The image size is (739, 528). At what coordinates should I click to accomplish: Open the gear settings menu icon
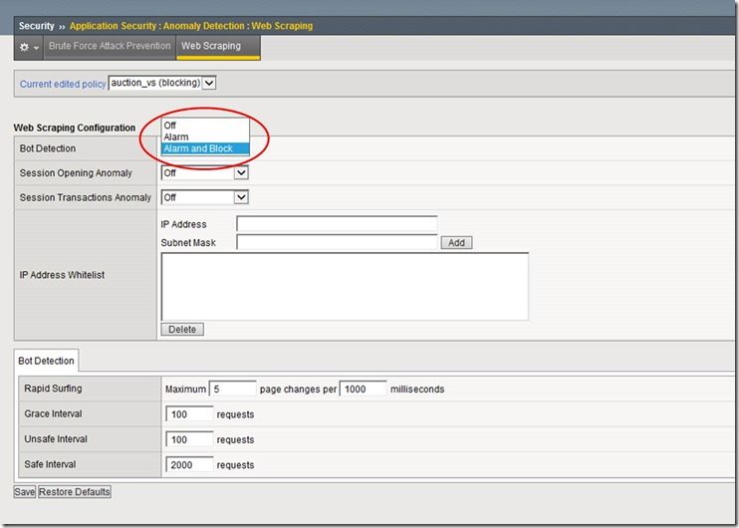pyautogui.click(x=28, y=47)
